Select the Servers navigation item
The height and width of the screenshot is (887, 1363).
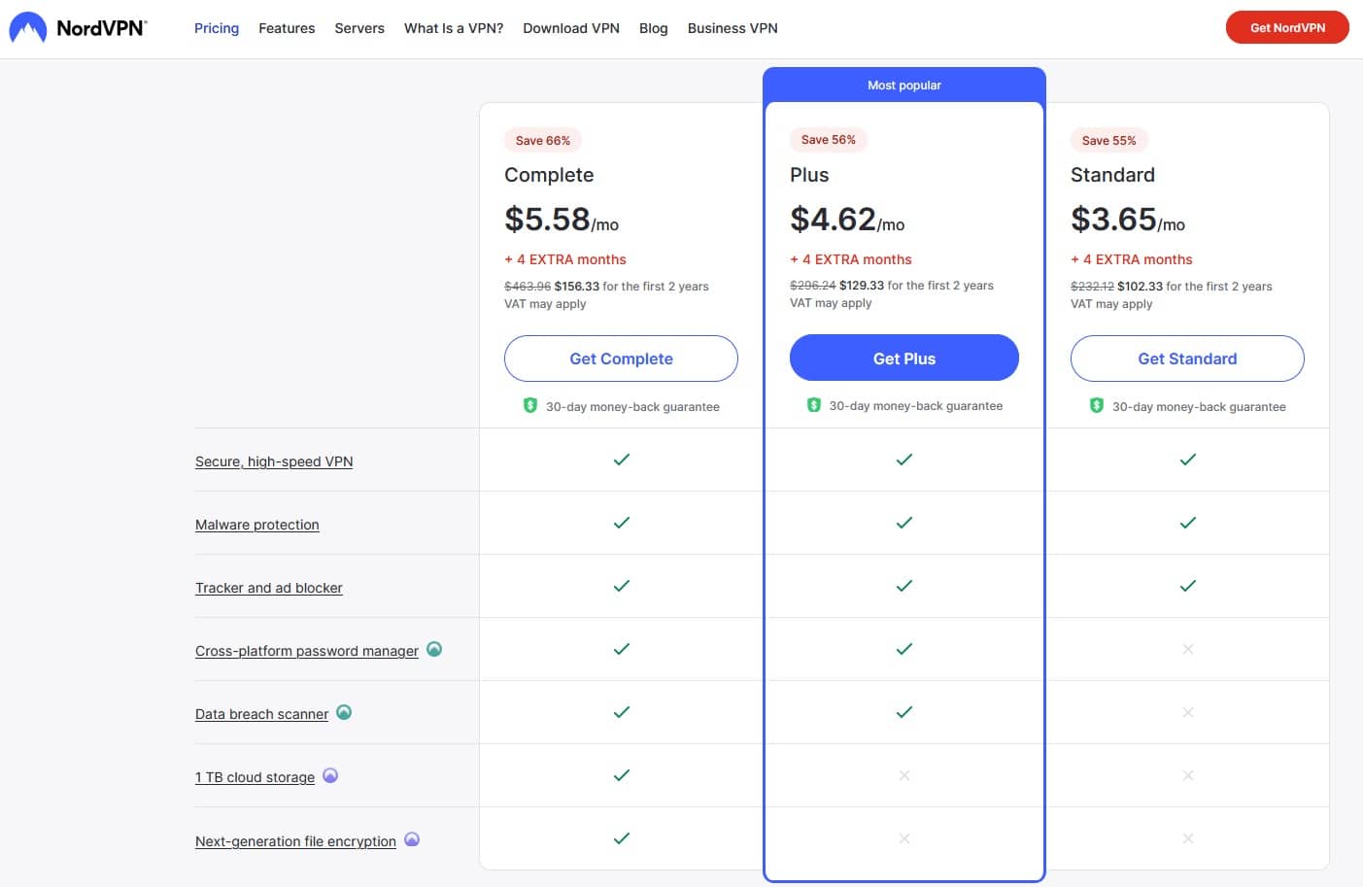tap(359, 28)
